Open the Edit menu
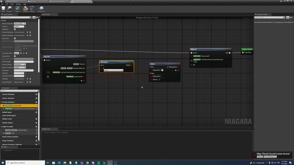Screen dimensions: 294x165 7,4
